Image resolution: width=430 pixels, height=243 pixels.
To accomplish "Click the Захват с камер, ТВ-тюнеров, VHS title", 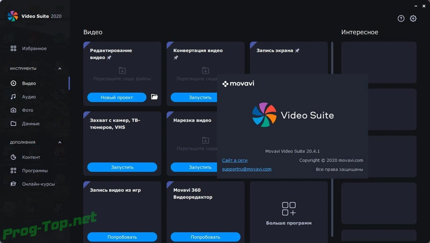I will pos(115,124).
